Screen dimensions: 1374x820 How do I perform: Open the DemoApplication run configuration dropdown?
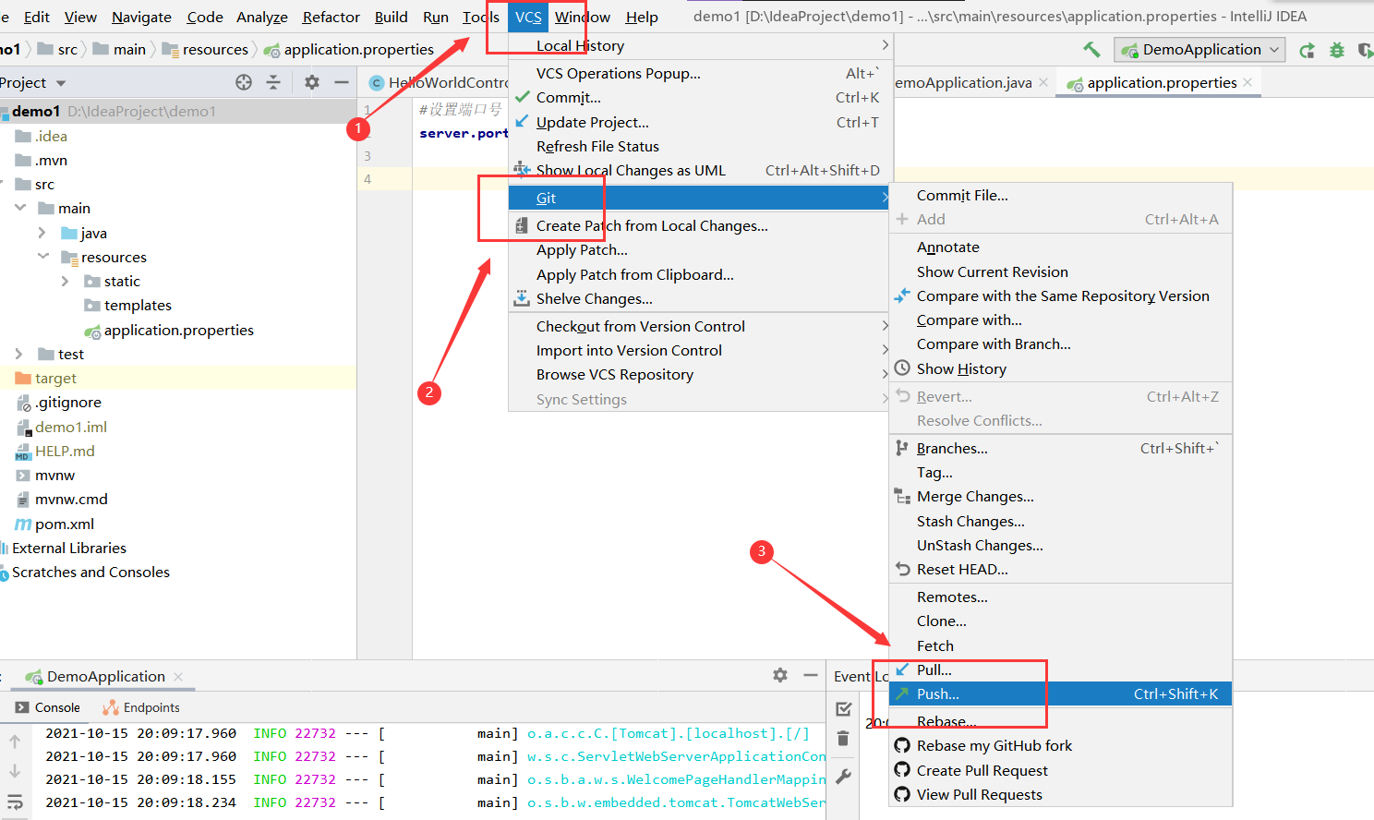pyautogui.click(x=1199, y=50)
